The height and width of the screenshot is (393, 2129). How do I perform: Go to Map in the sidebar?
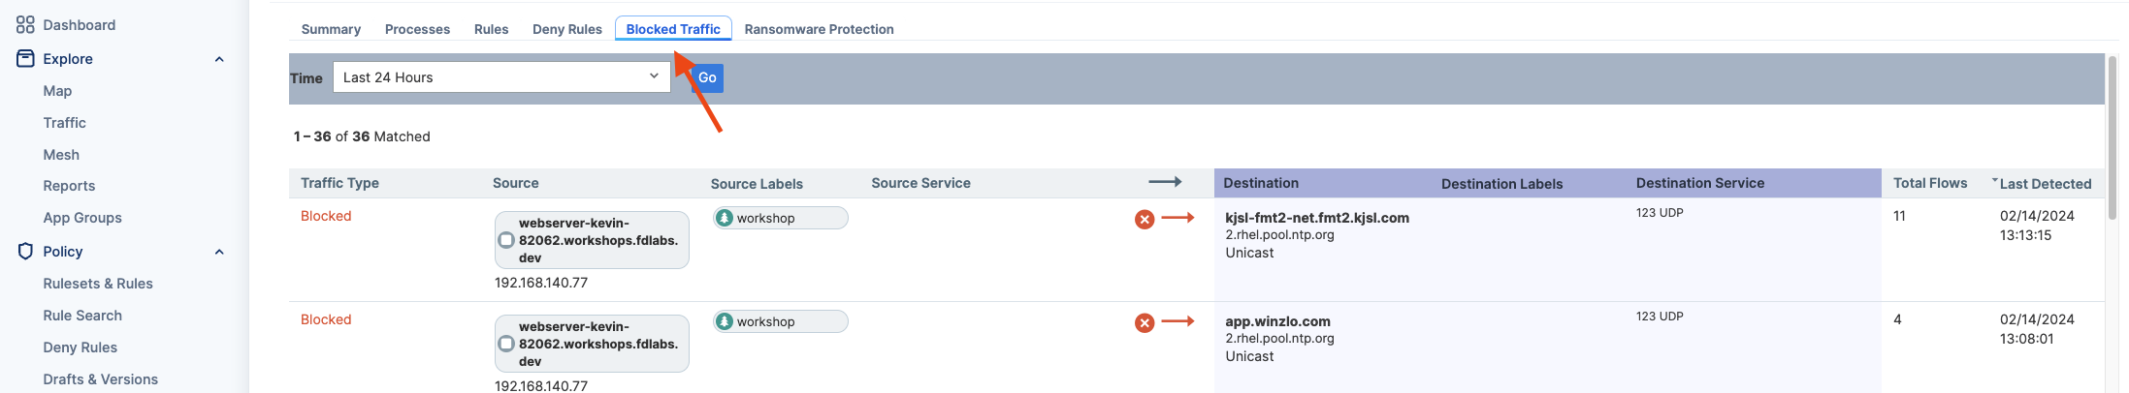57,91
